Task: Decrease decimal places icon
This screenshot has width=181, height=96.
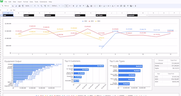Action: tap(41, 6)
